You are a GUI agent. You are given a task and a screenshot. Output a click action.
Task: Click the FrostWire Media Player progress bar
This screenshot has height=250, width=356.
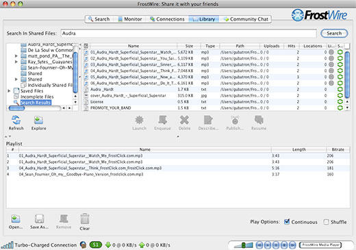pyautogui.click(x=320, y=245)
